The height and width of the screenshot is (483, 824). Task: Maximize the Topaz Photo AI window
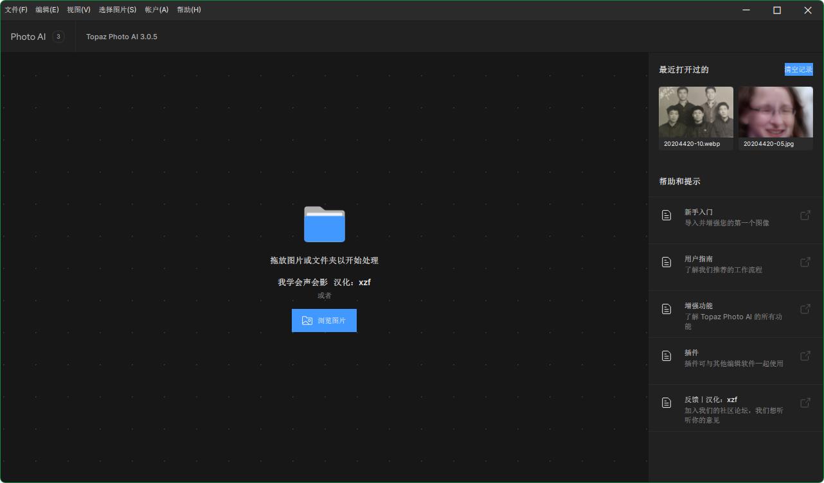tap(777, 10)
